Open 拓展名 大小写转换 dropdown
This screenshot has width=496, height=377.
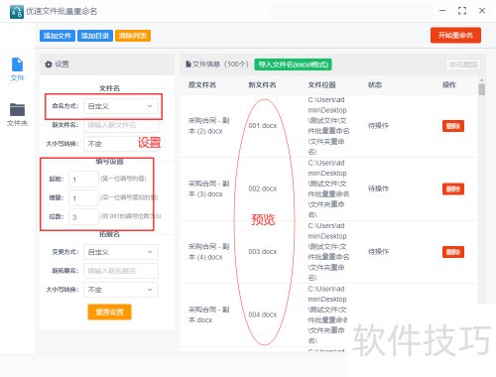(x=121, y=290)
